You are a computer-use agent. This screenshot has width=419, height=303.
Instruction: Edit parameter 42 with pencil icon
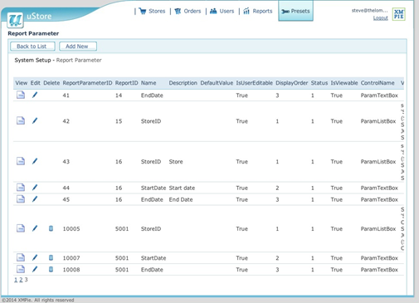point(35,120)
